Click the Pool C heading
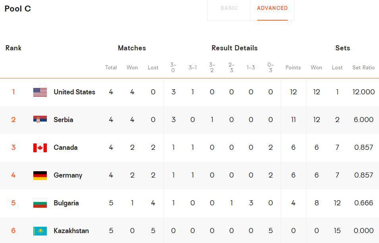Screen dimensions: 379x243 tap(18, 9)
